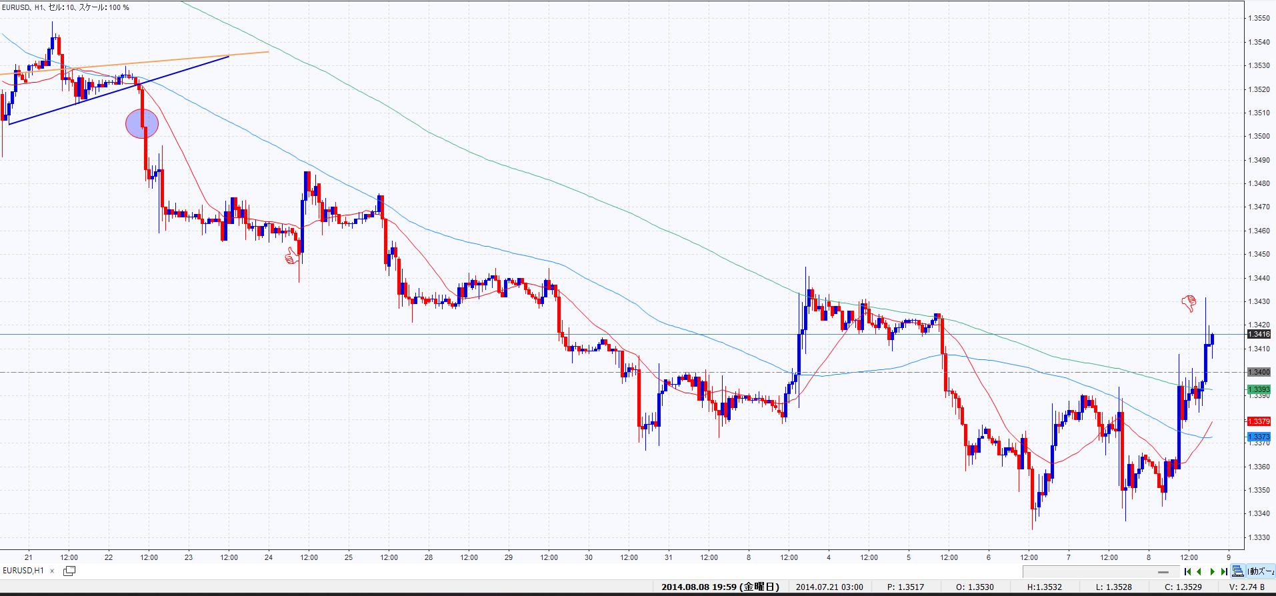Switch to the EURUSD,H1 chart tab
1276x596 pixels.
[24, 571]
